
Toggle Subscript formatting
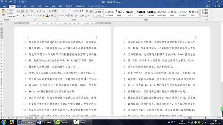click(x=31, y=16)
